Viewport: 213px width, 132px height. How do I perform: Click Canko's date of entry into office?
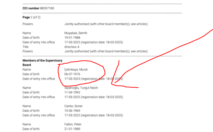(x=93, y=115)
